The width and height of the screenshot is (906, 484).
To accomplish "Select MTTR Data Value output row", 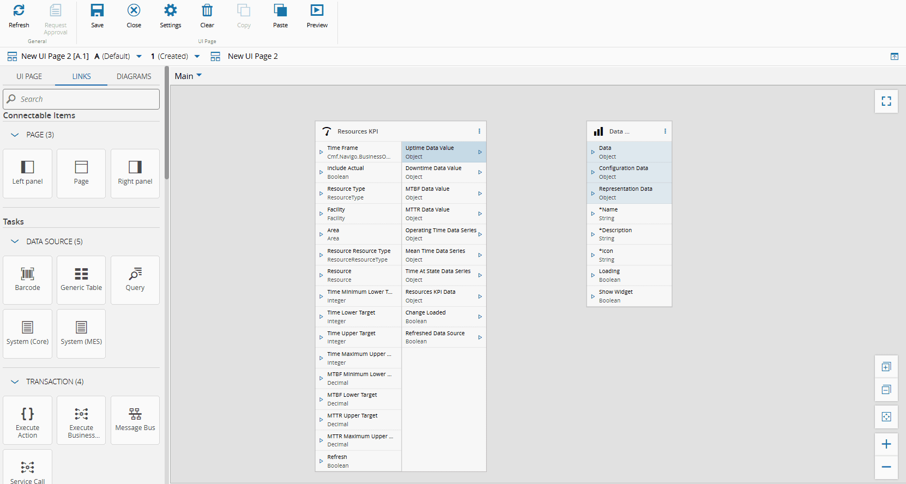I will click(x=444, y=214).
